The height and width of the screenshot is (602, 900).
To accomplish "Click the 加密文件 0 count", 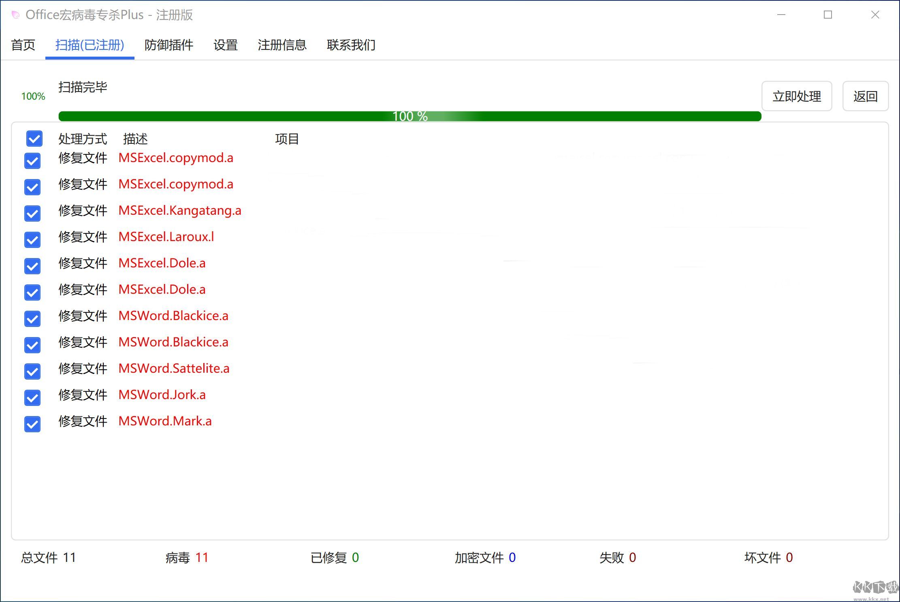I will tap(485, 558).
